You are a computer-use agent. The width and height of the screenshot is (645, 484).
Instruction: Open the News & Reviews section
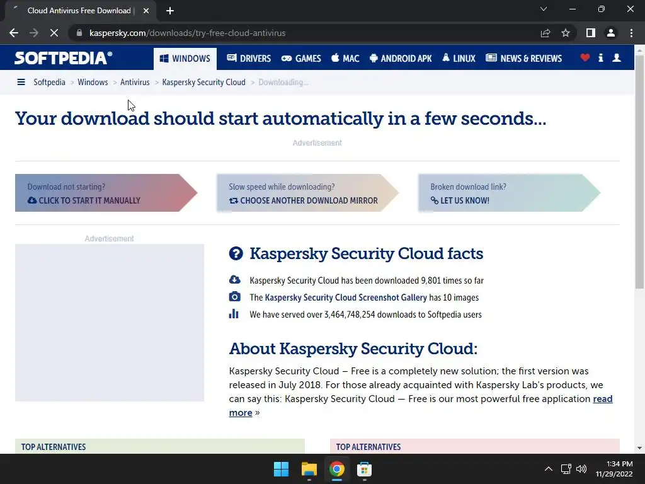(523, 59)
